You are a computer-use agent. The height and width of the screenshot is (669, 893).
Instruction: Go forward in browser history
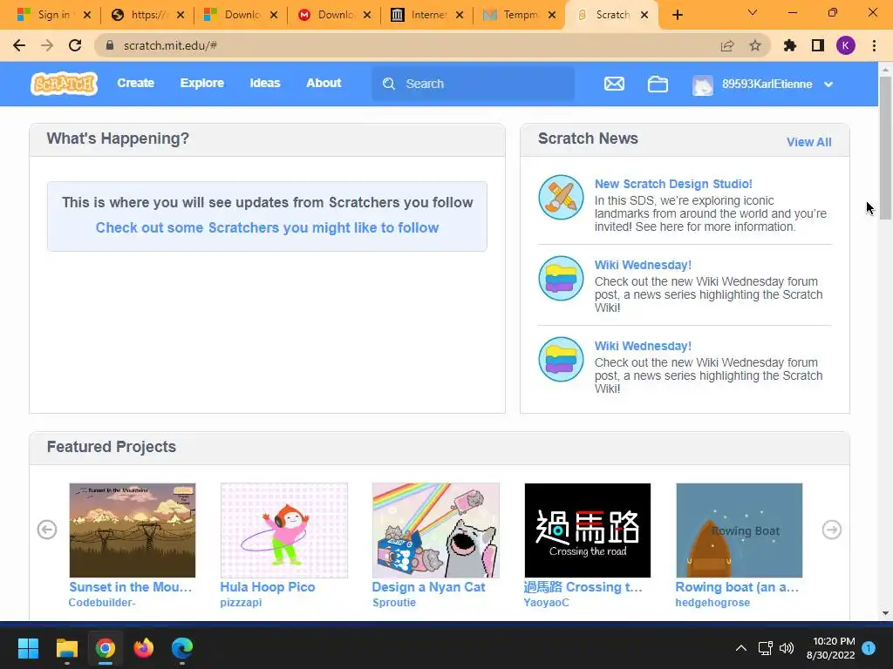(x=47, y=45)
